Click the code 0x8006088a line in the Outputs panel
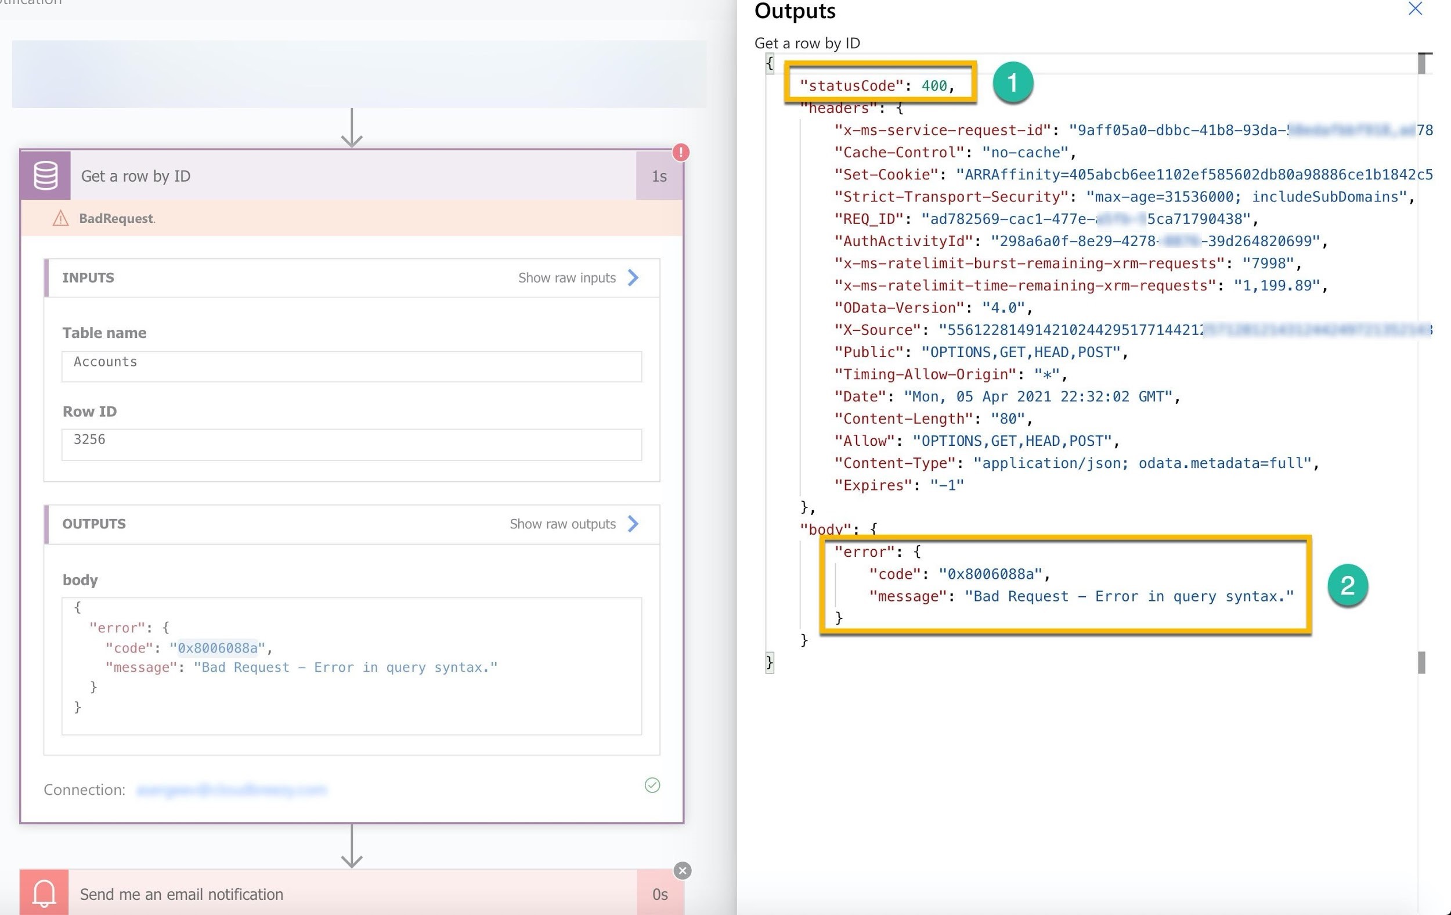This screenshot has width=1451, height=915. click(959, 574)
